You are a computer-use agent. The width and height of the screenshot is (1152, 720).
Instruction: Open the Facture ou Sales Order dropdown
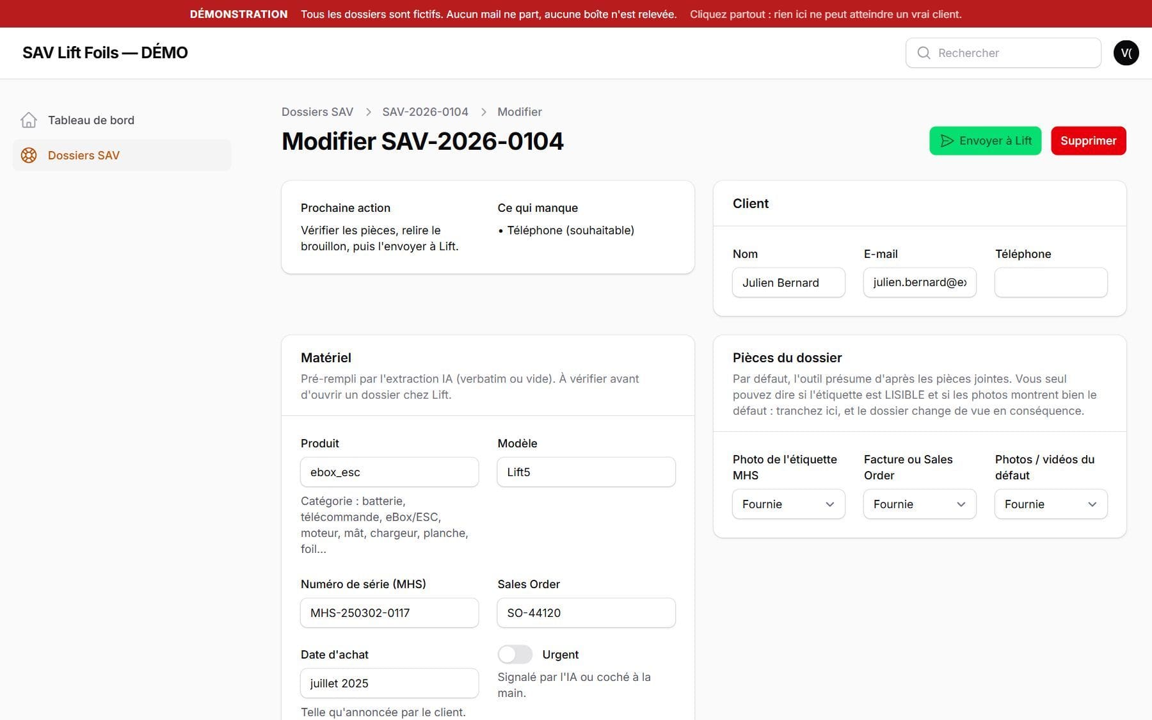[920, 504]
